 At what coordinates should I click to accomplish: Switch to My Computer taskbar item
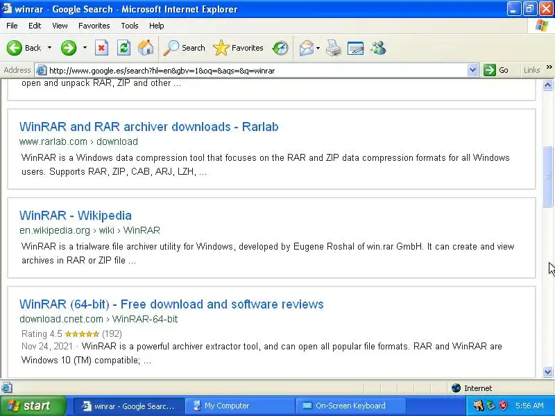(x=240, y=406)
